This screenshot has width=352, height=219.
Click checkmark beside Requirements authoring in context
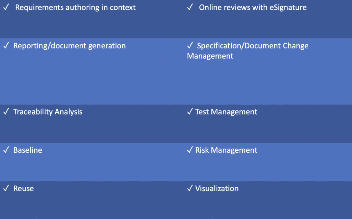6,7
